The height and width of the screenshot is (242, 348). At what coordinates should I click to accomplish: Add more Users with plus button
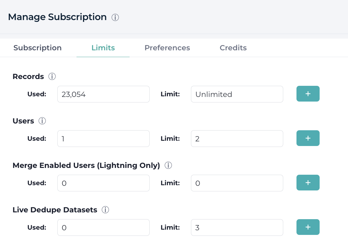[308, 138]
